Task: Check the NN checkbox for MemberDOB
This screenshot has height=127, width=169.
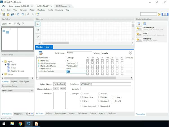Action: (92, 68)
